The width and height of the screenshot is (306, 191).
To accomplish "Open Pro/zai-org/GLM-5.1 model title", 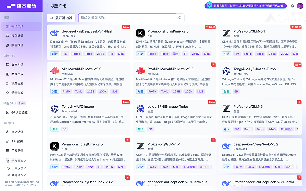I will pos(249,31).
